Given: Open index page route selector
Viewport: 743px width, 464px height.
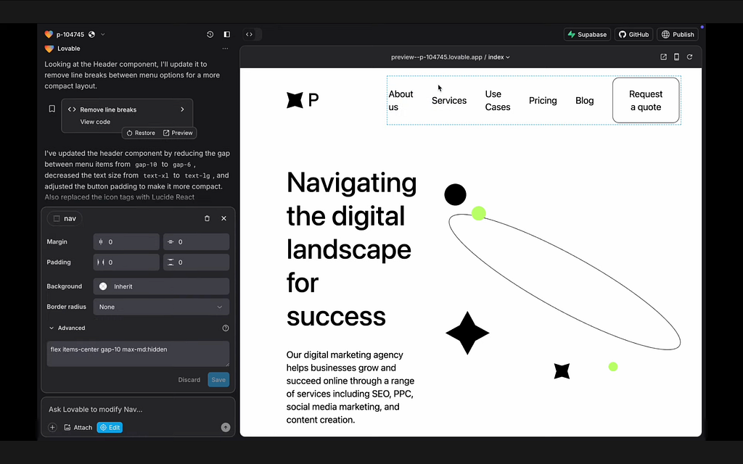Looking at the screenshot, I should [499, 57].
